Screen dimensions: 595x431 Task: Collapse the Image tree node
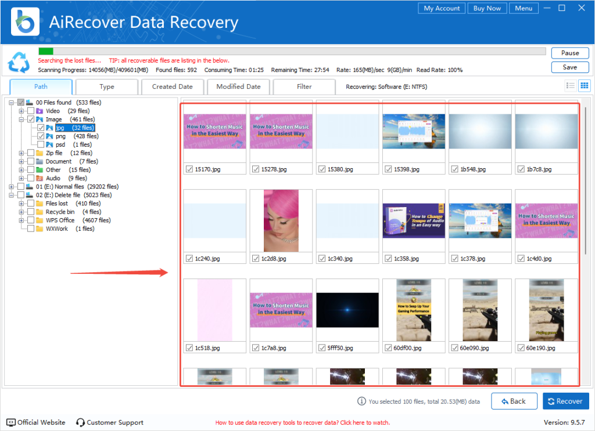21,119
